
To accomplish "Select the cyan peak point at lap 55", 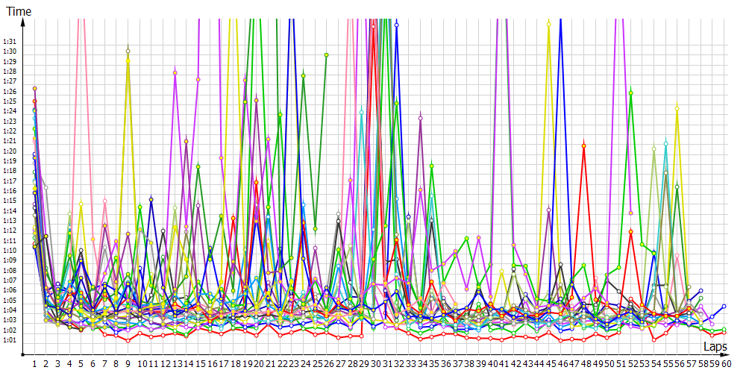I will (x=665, y=142).
